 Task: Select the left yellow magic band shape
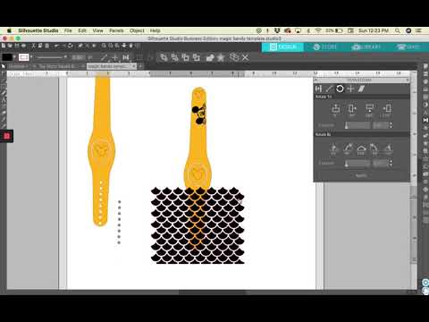click(x=102, y=151)
